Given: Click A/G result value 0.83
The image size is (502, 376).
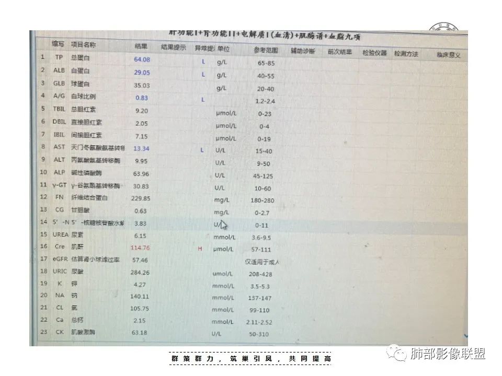Looking at the screenshot, I should click(x=142, y=98).
